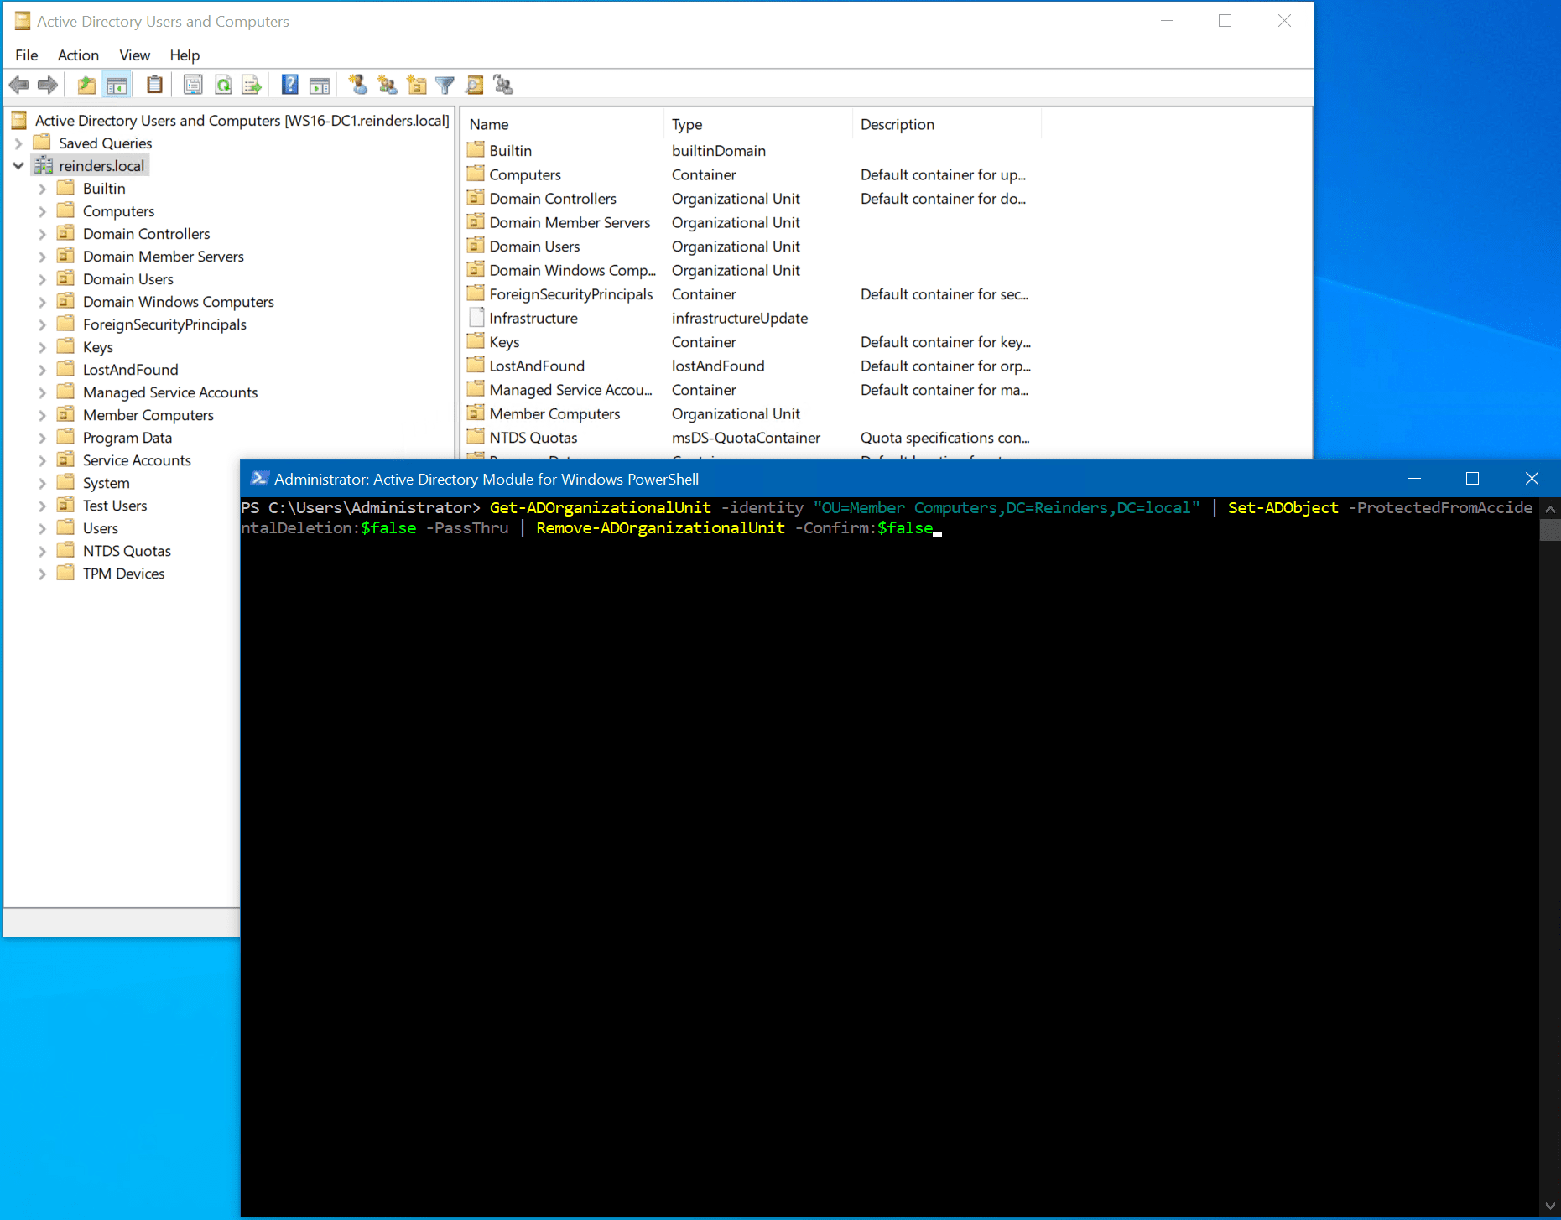Create a new group with toolbar icon
The width and height of the screenshot is (1561, 1220).
387,85
